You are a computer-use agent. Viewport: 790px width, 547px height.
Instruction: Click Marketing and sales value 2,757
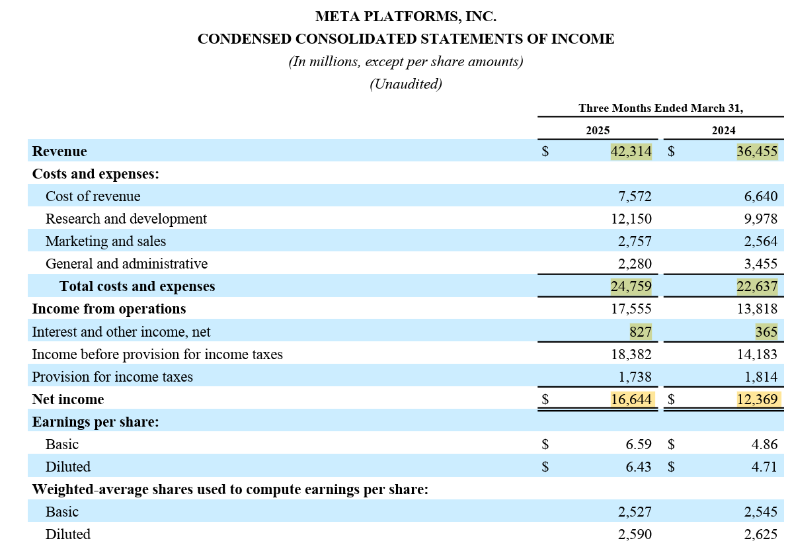pos(635,241)
